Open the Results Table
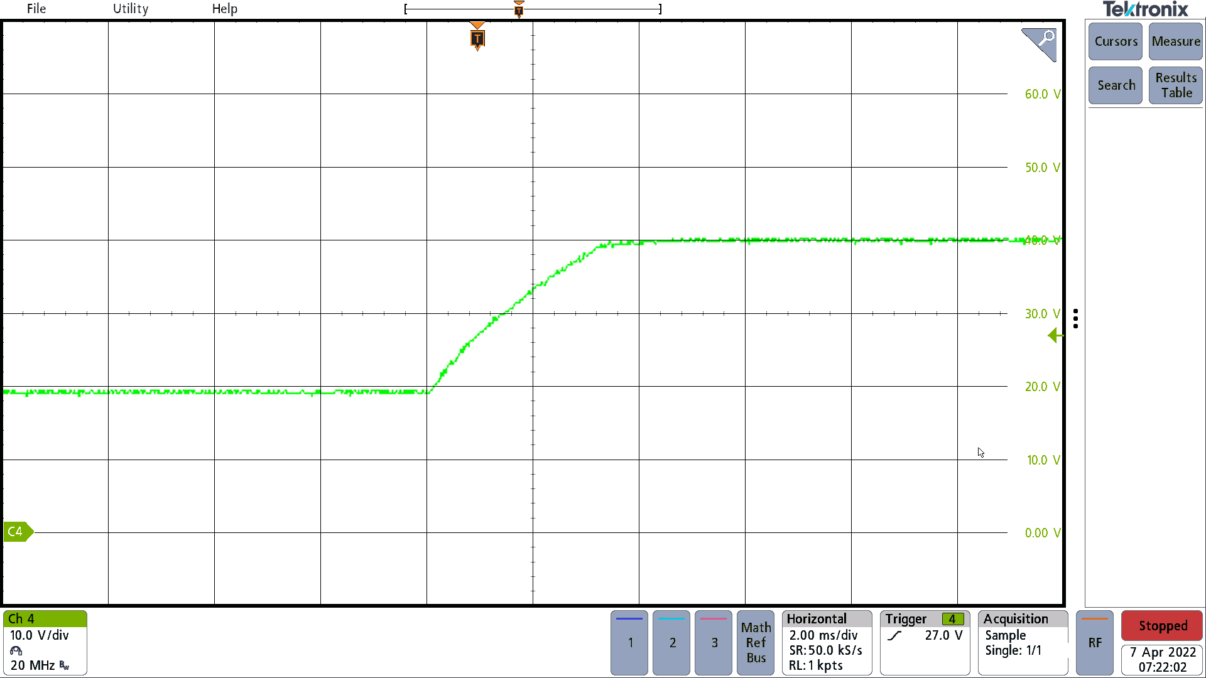The height and width of the screenshot is (678, 1206). coord(1175,85)
